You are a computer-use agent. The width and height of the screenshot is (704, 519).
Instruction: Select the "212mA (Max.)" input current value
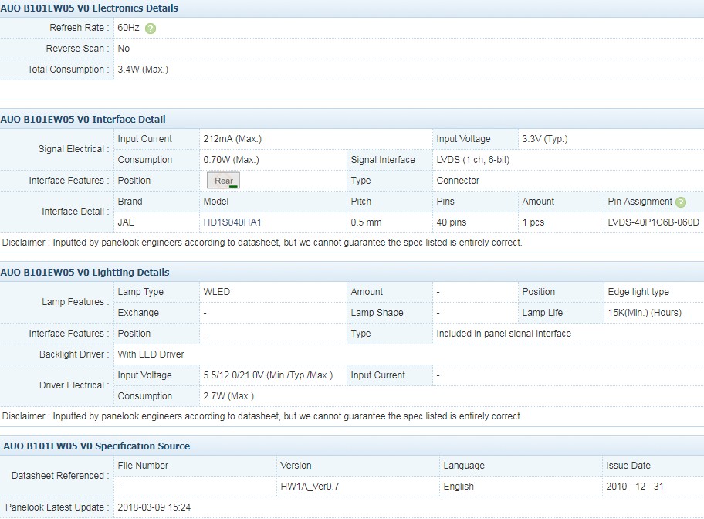coord(232,139)
